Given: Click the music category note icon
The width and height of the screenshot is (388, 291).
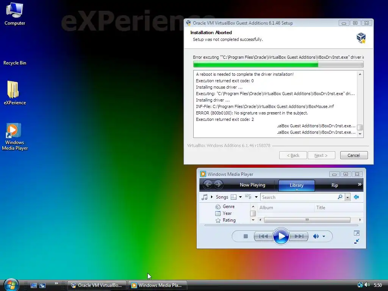Looking at the screenshot, I should tap(204, 197).
